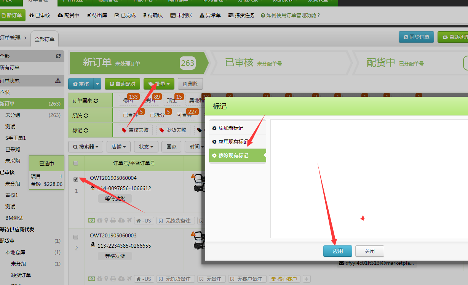468x285 pixels.
Task: Open 已完成 shortcut in toolbar
Action: click(x=125, y=15)
